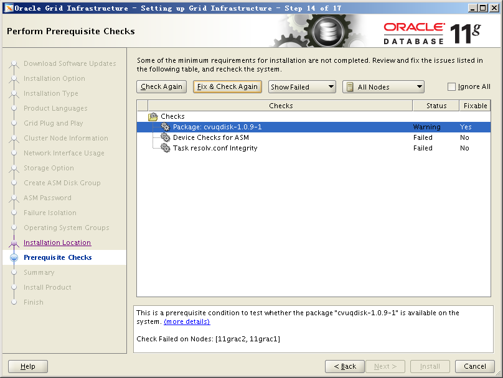Click the Oracle installer icon in title bar
Viewport: 503px width, 378px height.
(8, 8)
